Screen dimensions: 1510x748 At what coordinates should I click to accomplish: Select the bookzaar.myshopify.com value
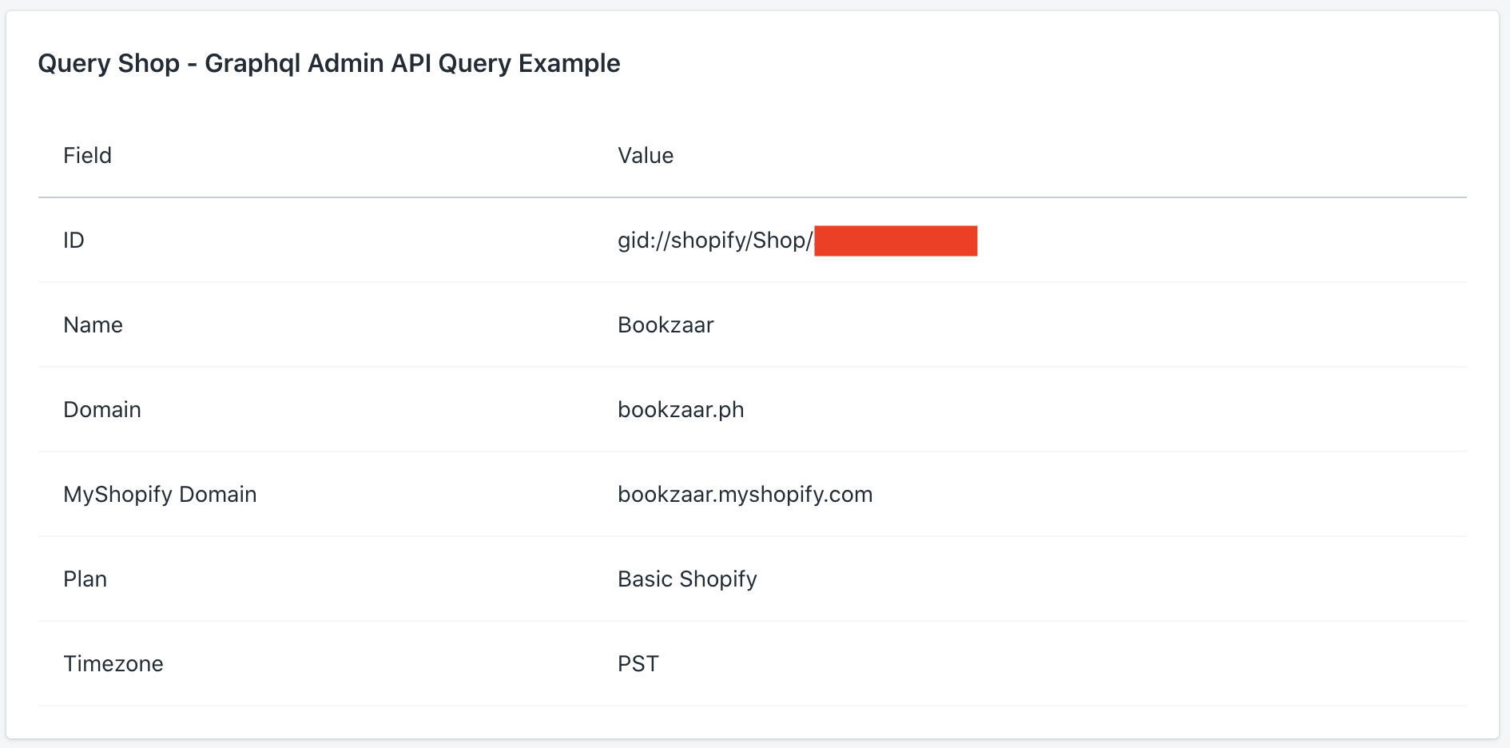(x=745, y=495)
